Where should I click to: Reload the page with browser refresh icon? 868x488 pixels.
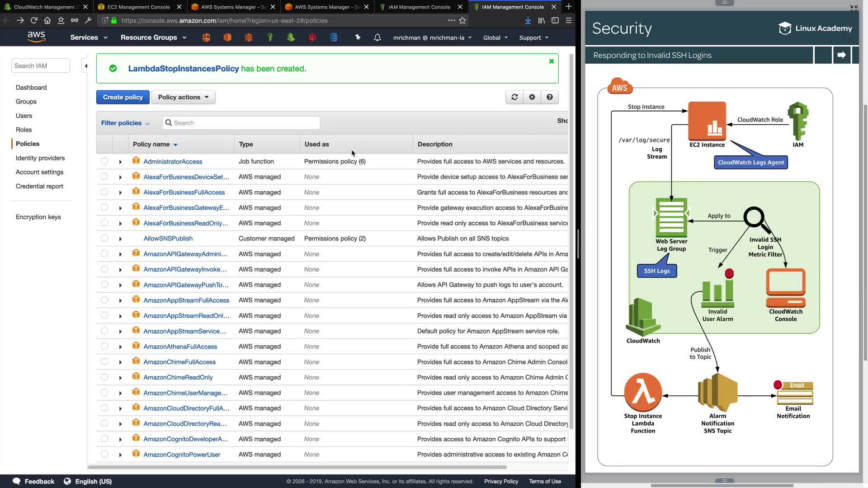[34, 20]
